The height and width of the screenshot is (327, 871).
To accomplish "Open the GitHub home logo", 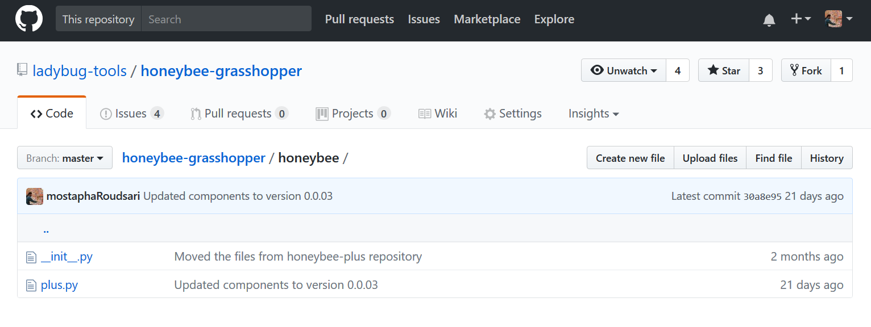I will pos(29,19).
